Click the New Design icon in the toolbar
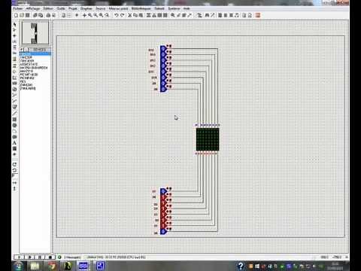This screenshot has height=271, width=361. click(x=16, y=15)
